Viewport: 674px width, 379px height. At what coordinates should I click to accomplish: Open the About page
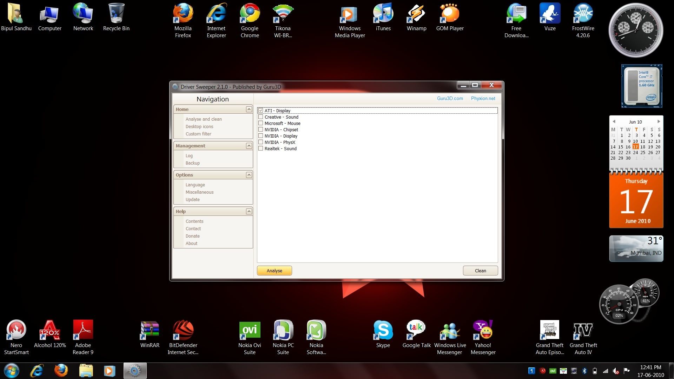point(192,244)
